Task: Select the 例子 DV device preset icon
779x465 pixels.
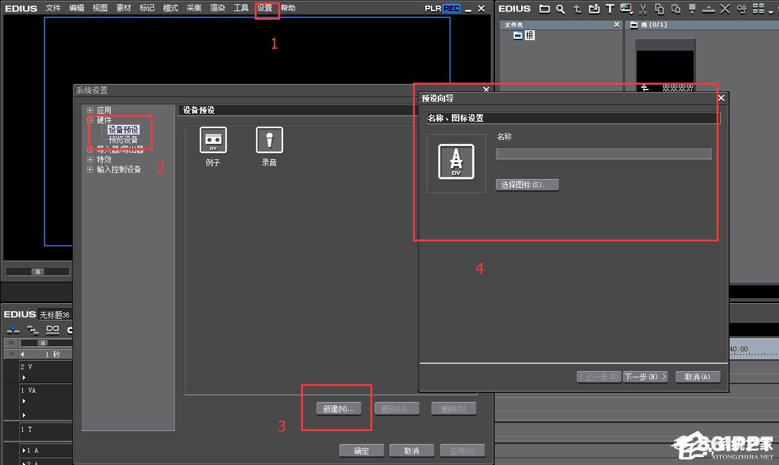Action: [213, 140]
